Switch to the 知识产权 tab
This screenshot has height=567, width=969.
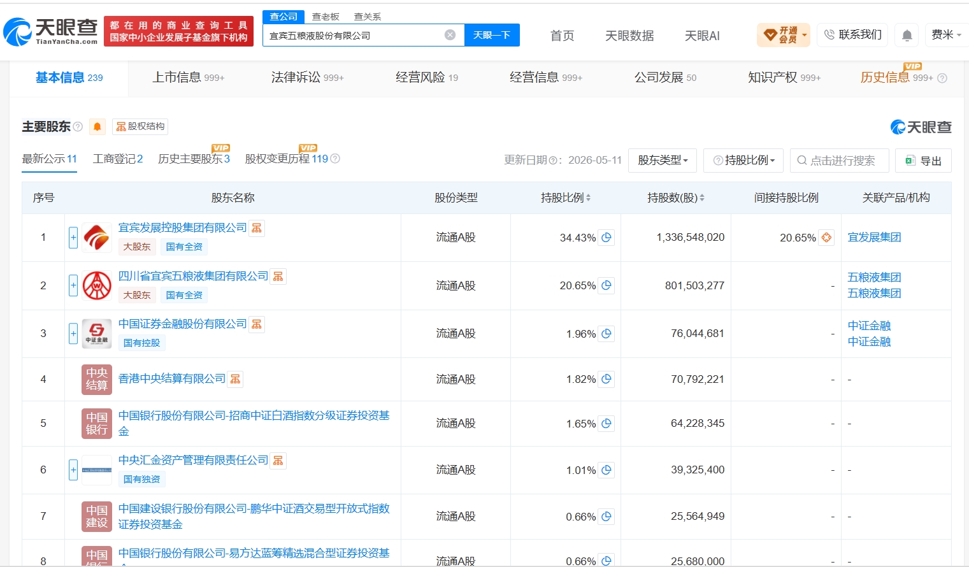point(784,78)
